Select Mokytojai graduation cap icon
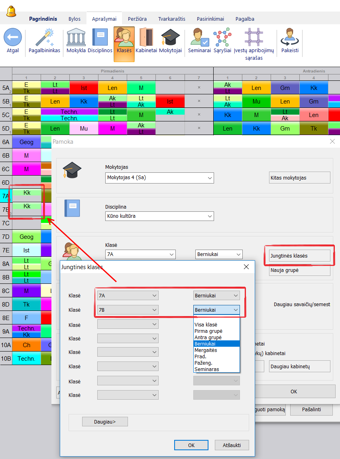Viewport: 340px width, 459px height. [170, 38]
